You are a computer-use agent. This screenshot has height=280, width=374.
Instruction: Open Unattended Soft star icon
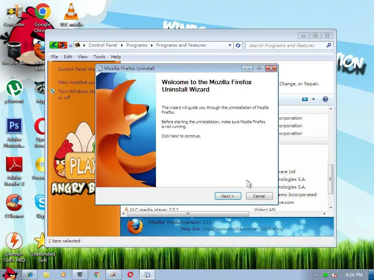coord(42,248)
